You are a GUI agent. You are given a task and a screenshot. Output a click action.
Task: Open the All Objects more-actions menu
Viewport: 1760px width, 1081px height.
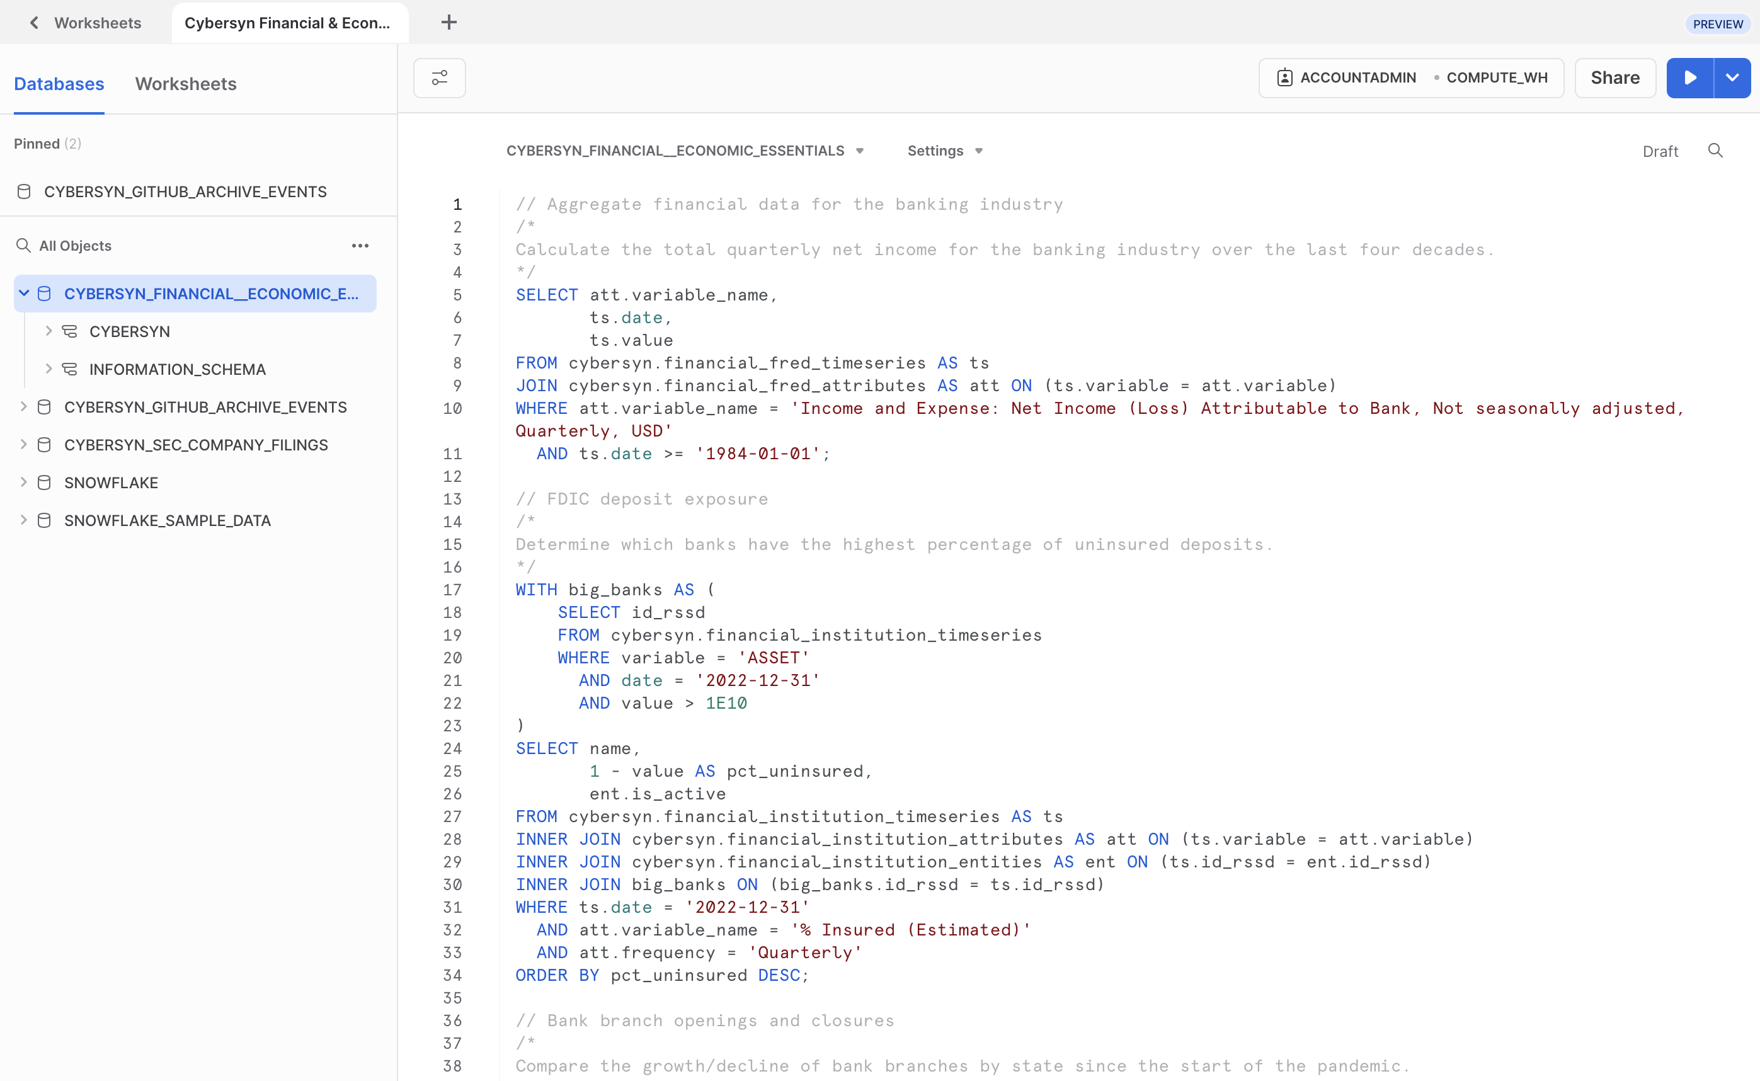(360, 245)
